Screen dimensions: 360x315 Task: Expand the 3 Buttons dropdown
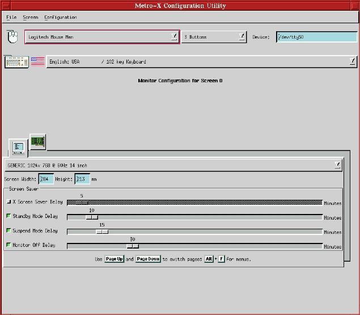click(242, 37)
